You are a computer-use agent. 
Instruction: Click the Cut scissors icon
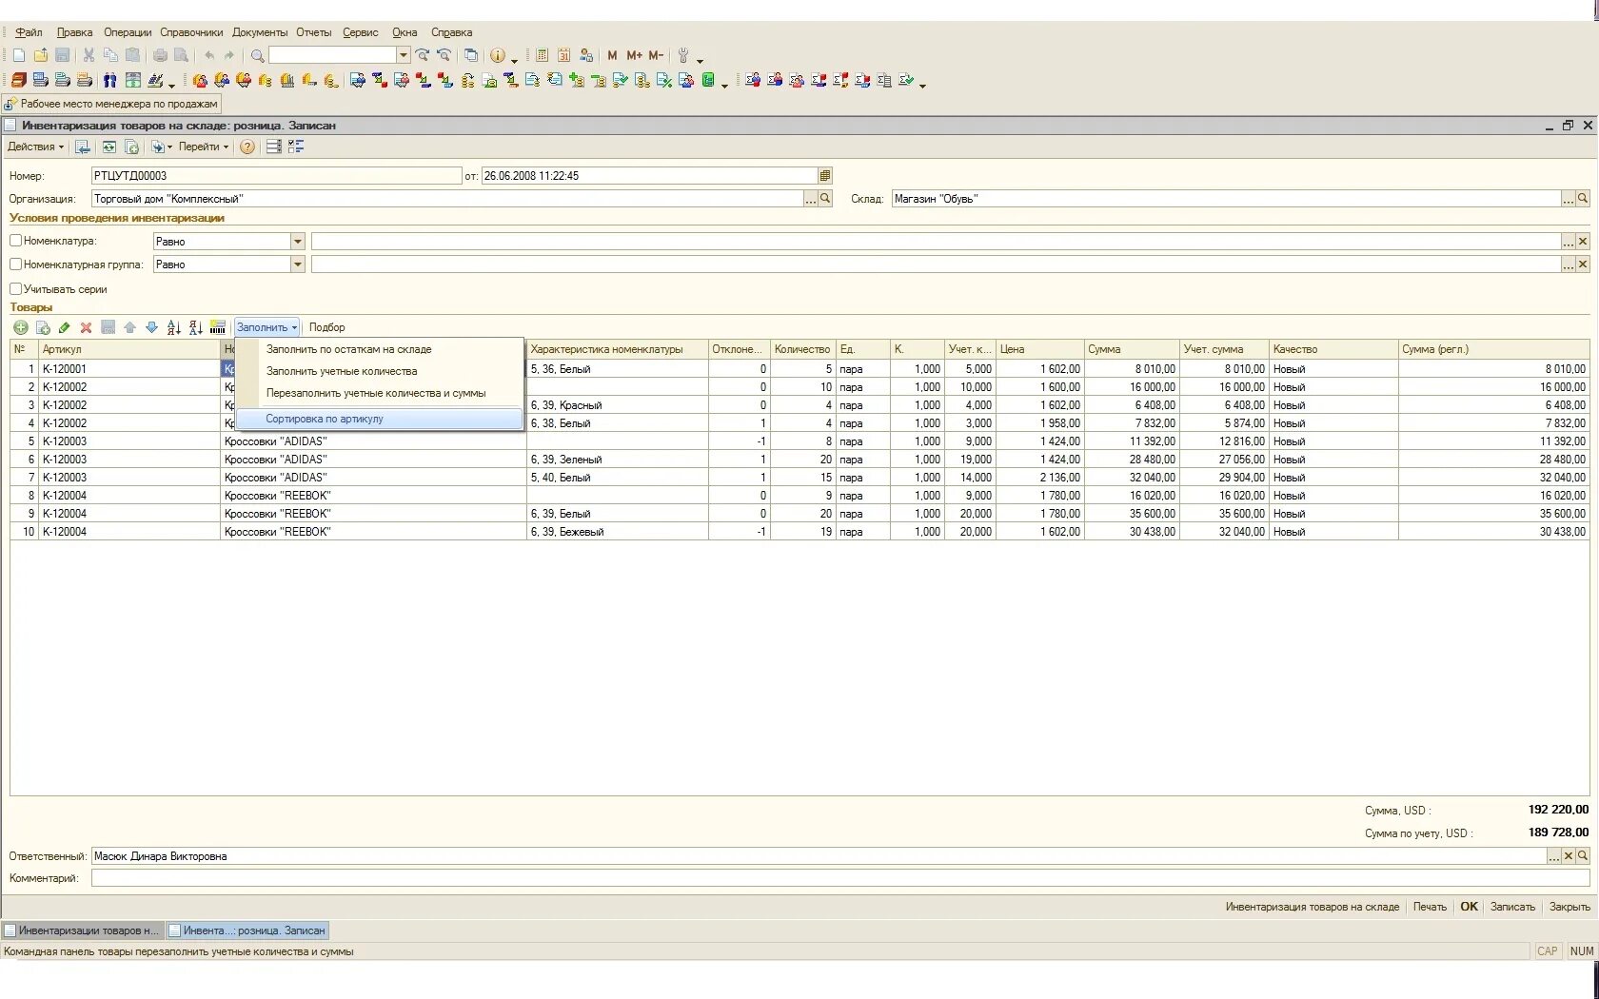(x=89, y=56)
